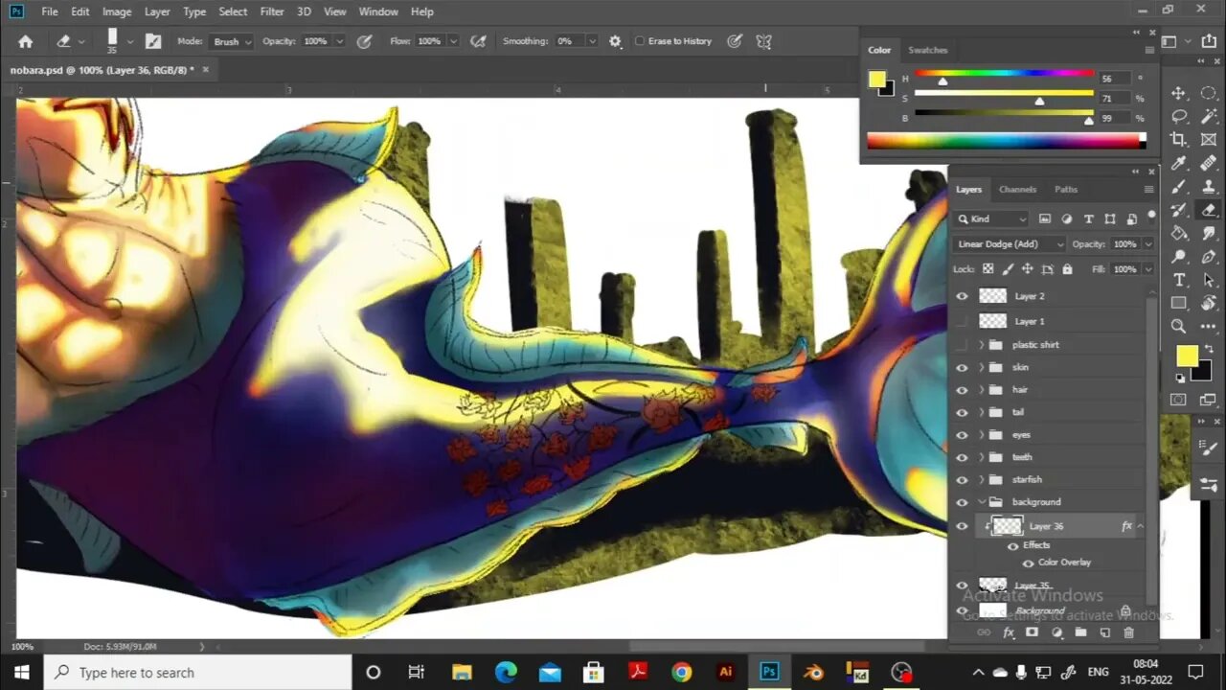
Task: Open the Image menu
Action: 117,11
